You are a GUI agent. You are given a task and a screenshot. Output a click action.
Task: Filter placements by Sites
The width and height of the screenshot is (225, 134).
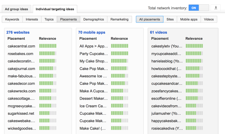point(170,19)
